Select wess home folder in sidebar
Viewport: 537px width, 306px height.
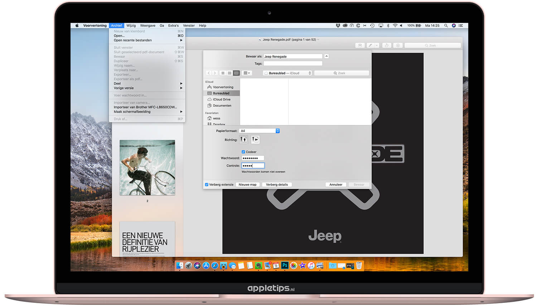pos(222,118)
